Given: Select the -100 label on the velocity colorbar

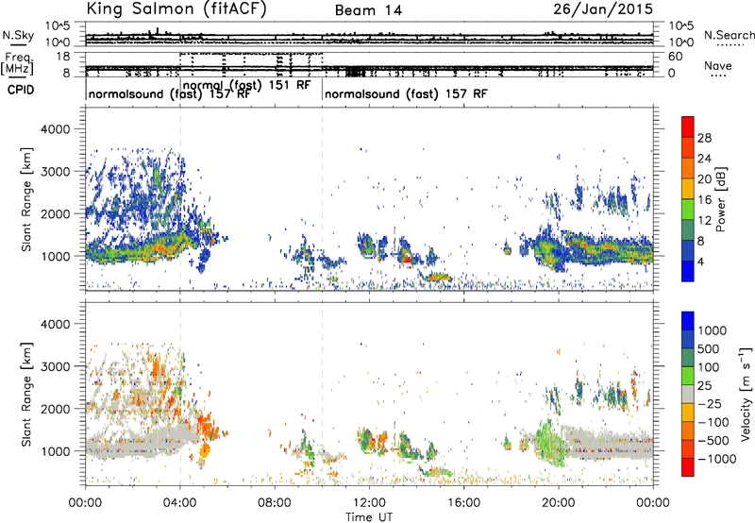Looking at the screenshot, I should (x=713, y=422).
